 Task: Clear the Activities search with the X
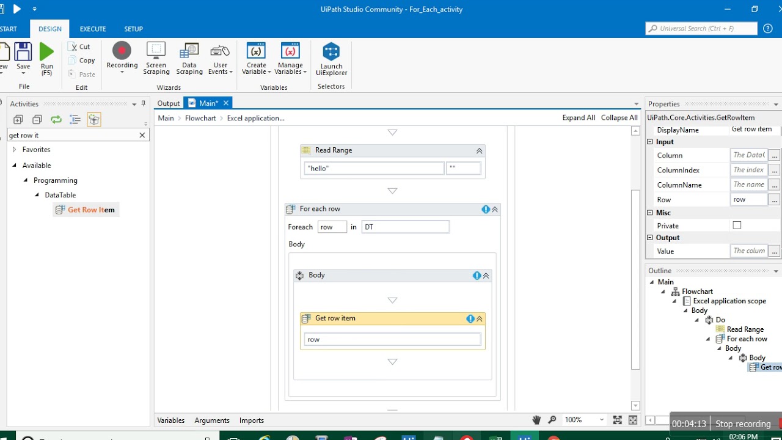coord(142,135)
